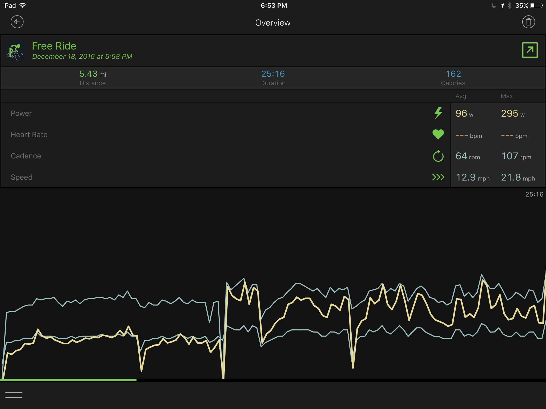This screenshot has width=546, height=409.
Task: Delete ride with trash icon
Action: 528,22
